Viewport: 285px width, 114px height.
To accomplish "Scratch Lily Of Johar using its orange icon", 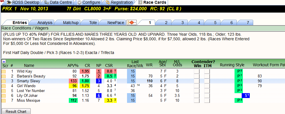I will [4, 96].
